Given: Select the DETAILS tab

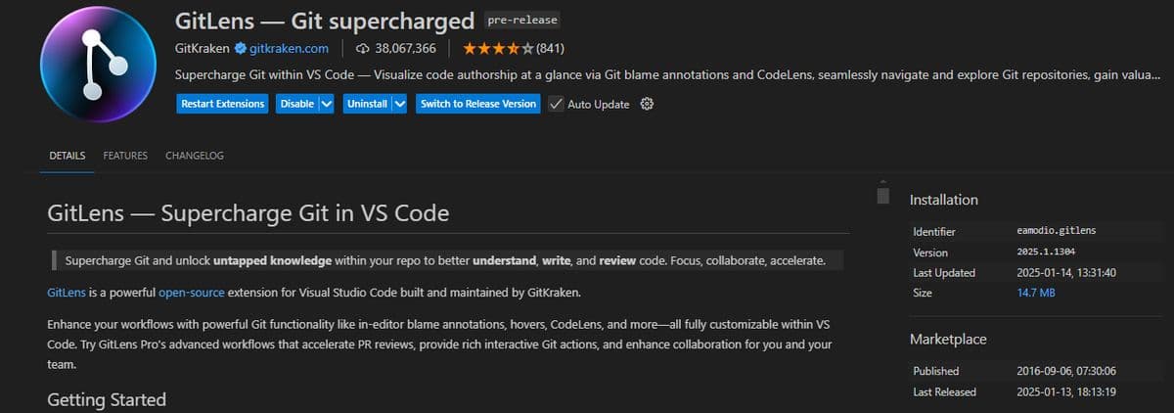Looking at the screenshot, I should tap(68, 156).
